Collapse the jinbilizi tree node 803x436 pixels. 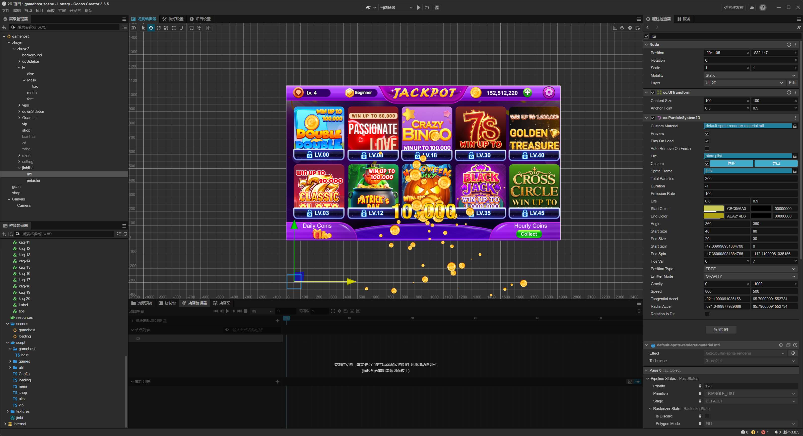[19, 168]
